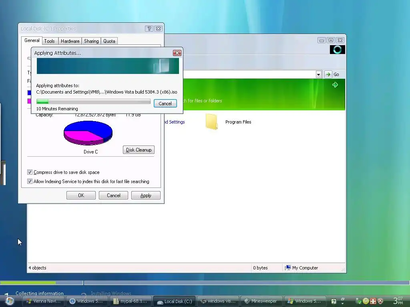Click the Properties help question mark button

click(149, 29)
